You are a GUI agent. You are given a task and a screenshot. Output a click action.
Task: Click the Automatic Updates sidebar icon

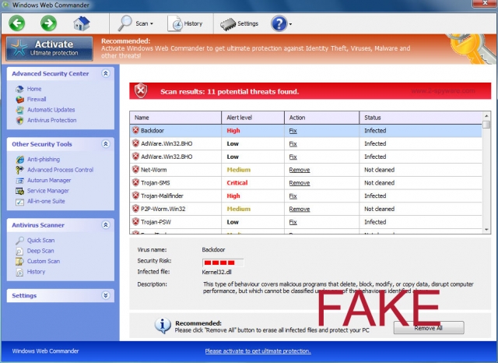coord(19,110)
